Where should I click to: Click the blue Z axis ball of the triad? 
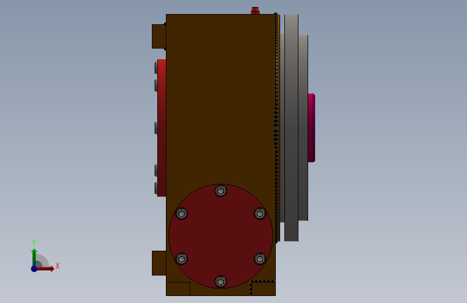[x=34, y=268]
